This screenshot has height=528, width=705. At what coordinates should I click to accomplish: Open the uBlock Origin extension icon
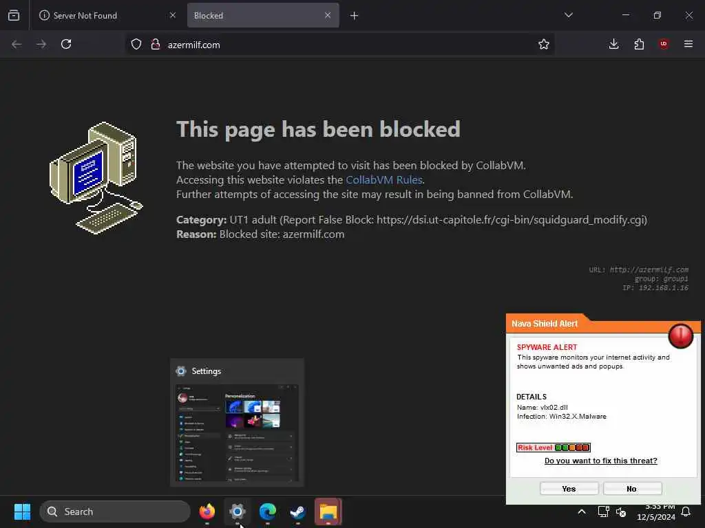[664, 43]
